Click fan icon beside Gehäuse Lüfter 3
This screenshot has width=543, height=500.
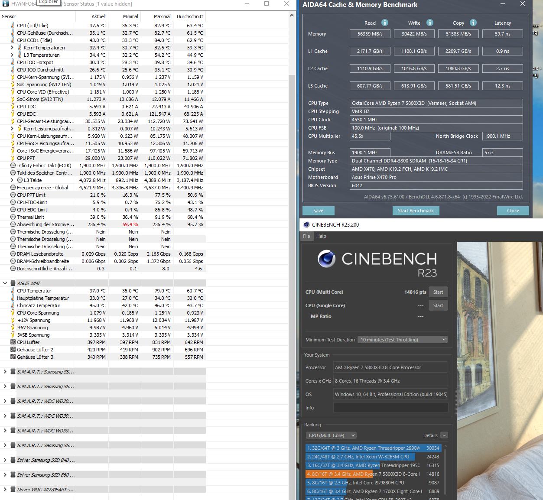13,357
